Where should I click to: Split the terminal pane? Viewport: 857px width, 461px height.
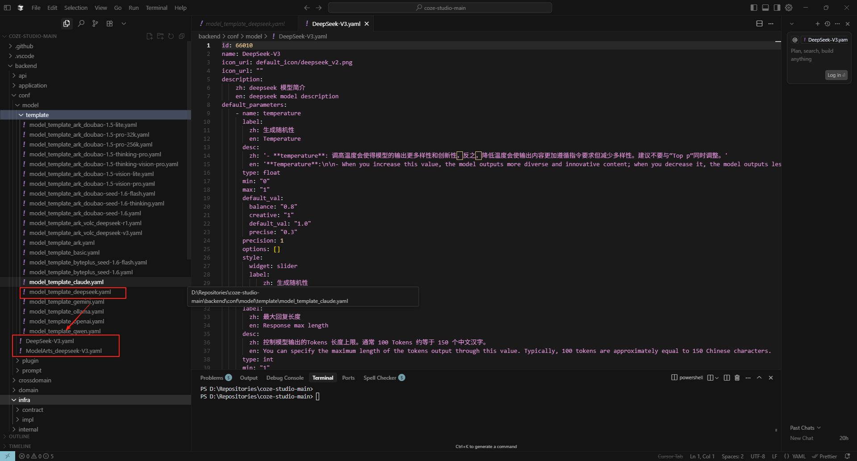727,377
